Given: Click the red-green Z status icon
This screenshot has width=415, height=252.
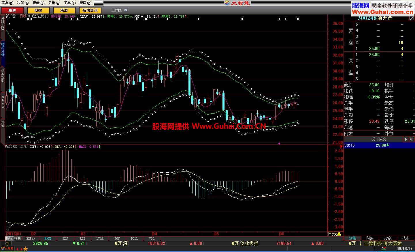Looking at the screenshot, I should click(384, 249).
